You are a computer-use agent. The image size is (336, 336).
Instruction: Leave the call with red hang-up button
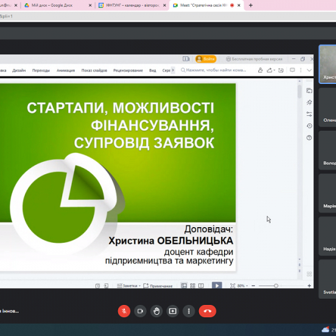click(x=207, y=311)
